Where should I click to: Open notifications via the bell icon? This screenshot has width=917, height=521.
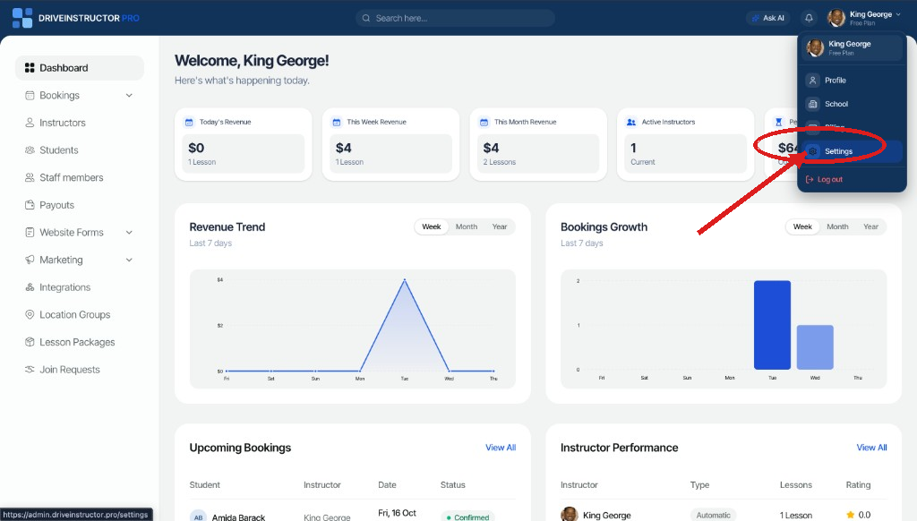[809, 18]
